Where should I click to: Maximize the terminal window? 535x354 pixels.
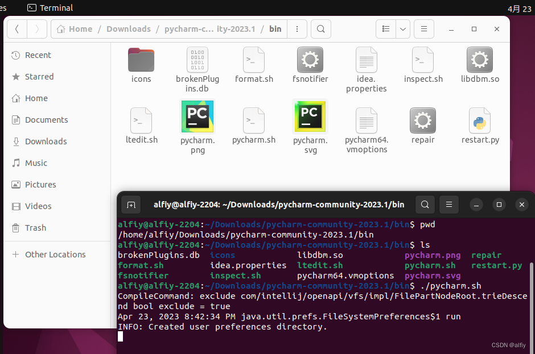[499, 205]
